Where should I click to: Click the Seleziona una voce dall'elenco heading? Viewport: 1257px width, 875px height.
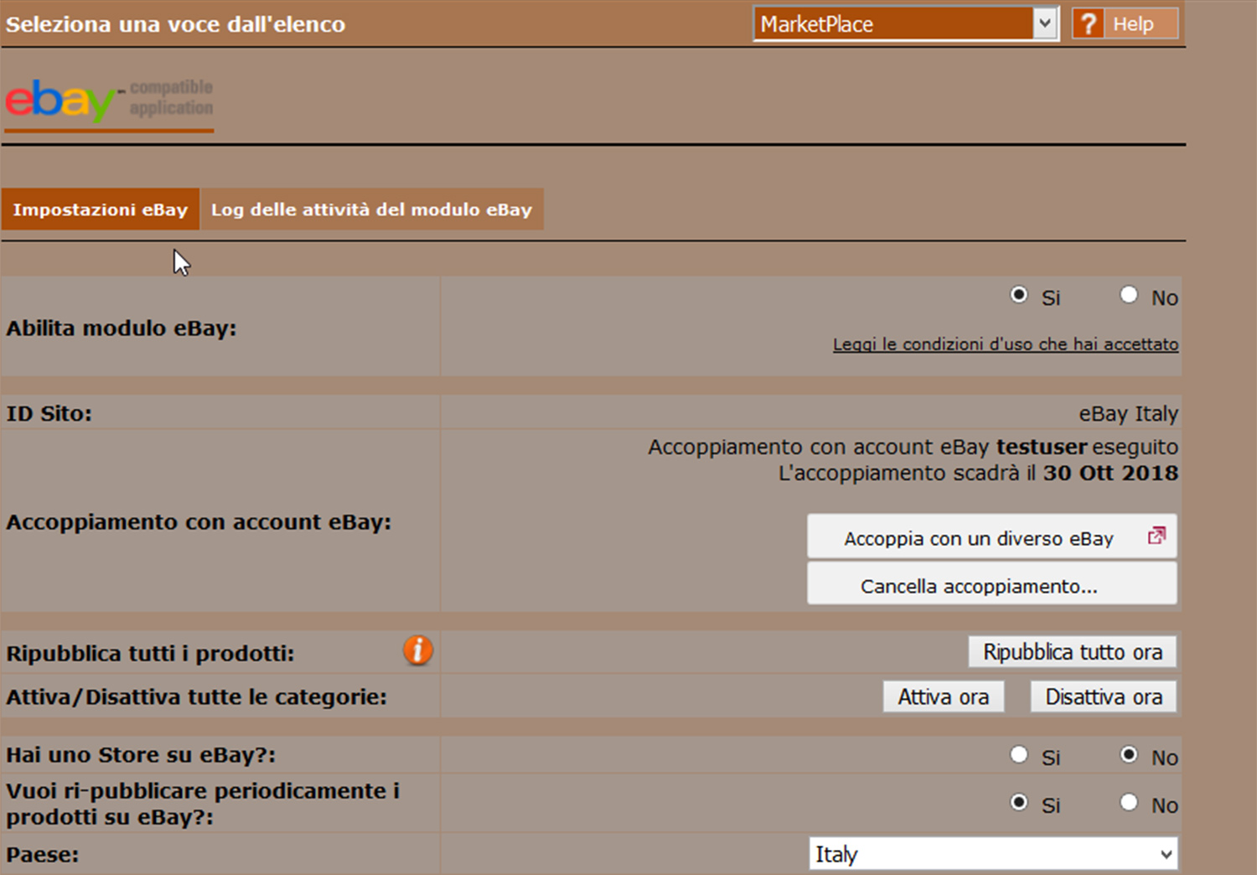click(x=175, y=24)
